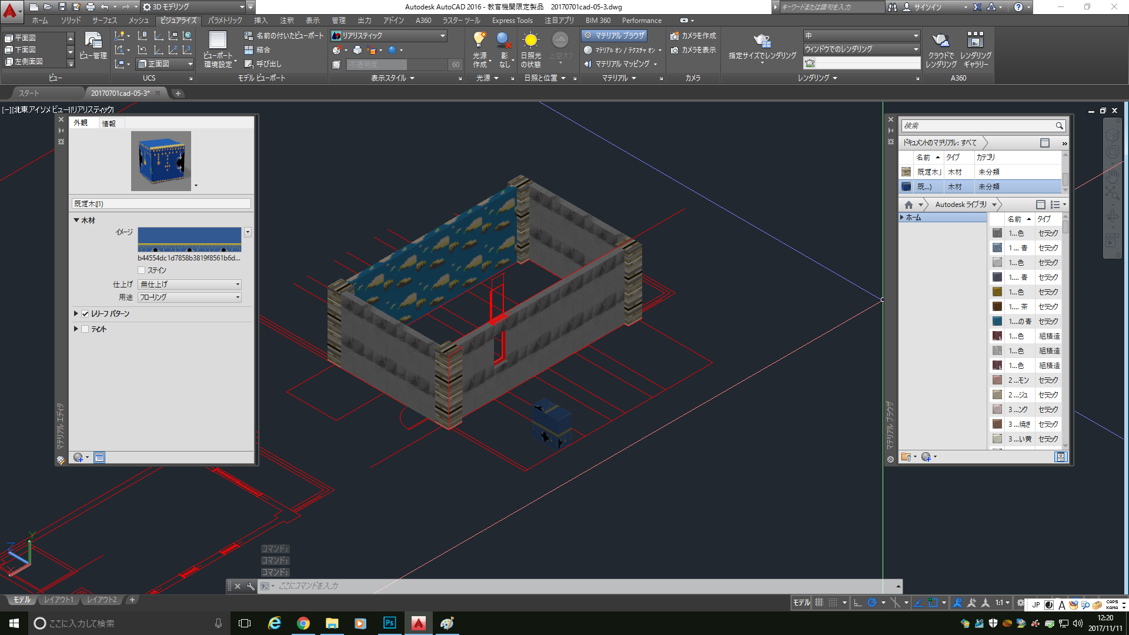Open the UCS view dropdown showing 正面図

click(165, 64)
